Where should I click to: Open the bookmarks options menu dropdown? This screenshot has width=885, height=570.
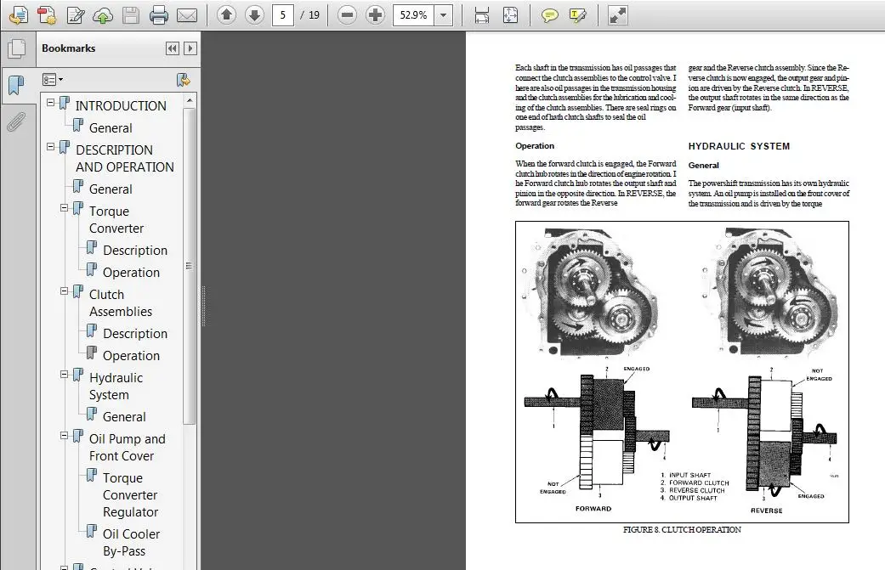[x=53, y=80]
